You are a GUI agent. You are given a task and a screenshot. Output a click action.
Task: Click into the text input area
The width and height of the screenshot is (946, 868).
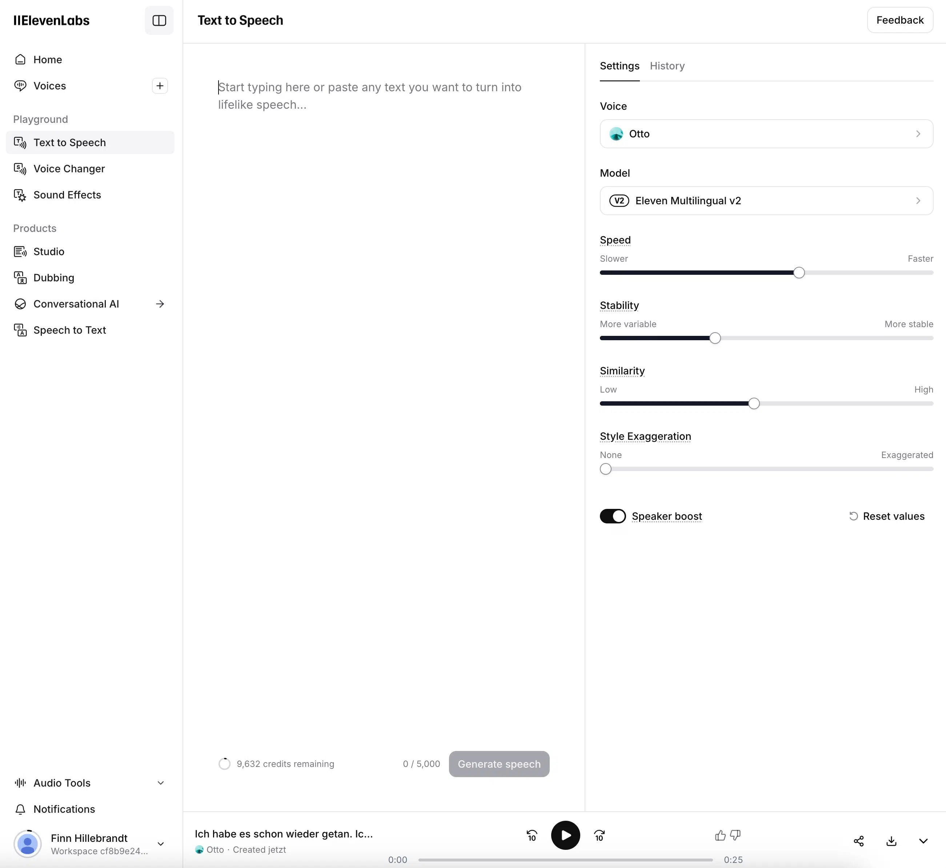[383, 96]
